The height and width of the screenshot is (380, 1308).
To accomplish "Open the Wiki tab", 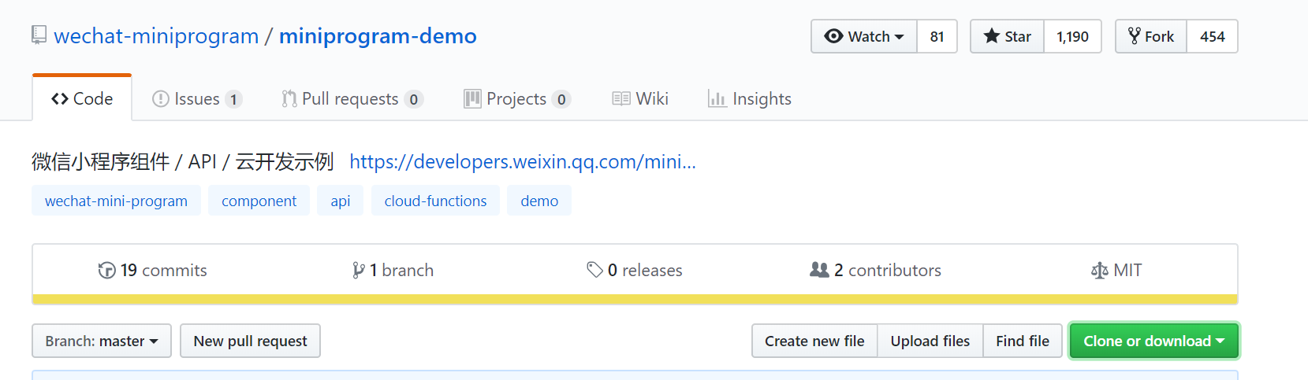I will click(x=640, y=98).
